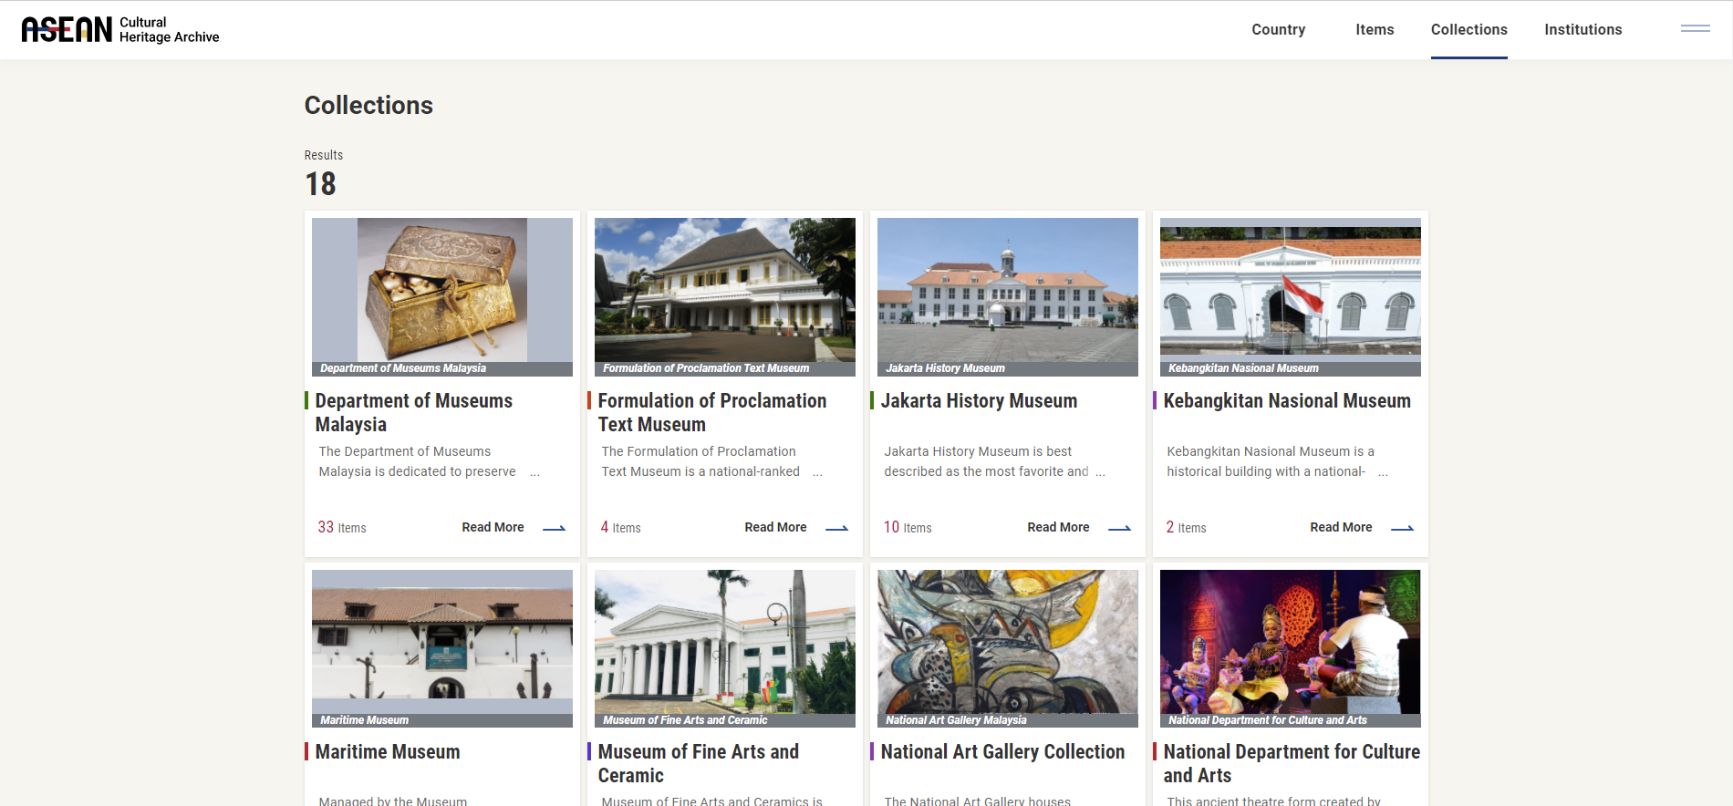This screenshot has height=806, width=1733.
Task: Click the golden box thumbnail image
Action: click(442, 290)
